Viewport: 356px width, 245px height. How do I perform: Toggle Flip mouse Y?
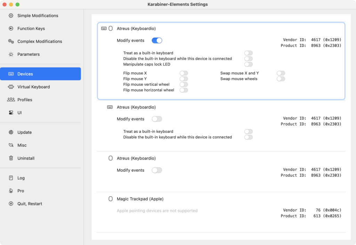[x=184, y=79]
